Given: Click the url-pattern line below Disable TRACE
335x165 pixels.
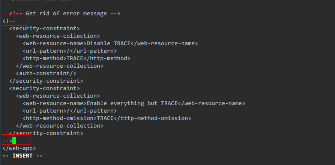Looking at the screenshot, I should (x=69, y=51).
